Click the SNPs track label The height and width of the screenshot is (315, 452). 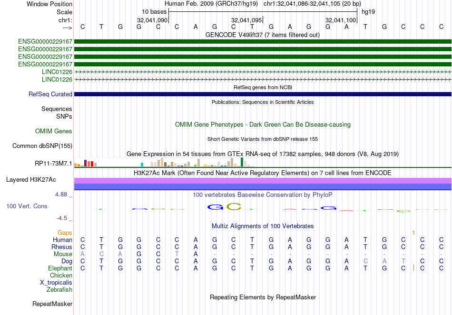pos(64,116)
